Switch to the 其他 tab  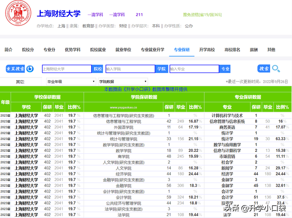(271, 50)
